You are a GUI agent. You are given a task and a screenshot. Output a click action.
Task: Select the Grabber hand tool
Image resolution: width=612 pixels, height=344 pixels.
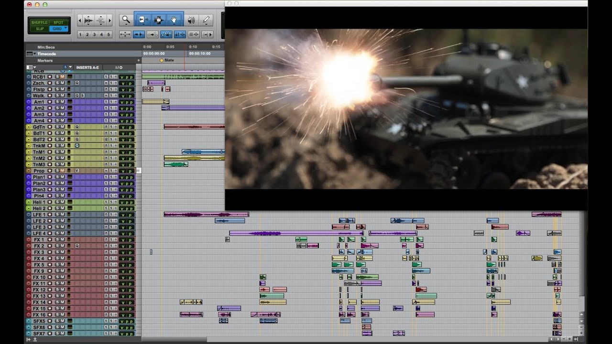tap(175, 20)
